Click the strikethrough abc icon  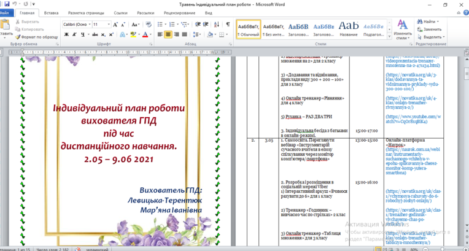click(x=95, y=35)
